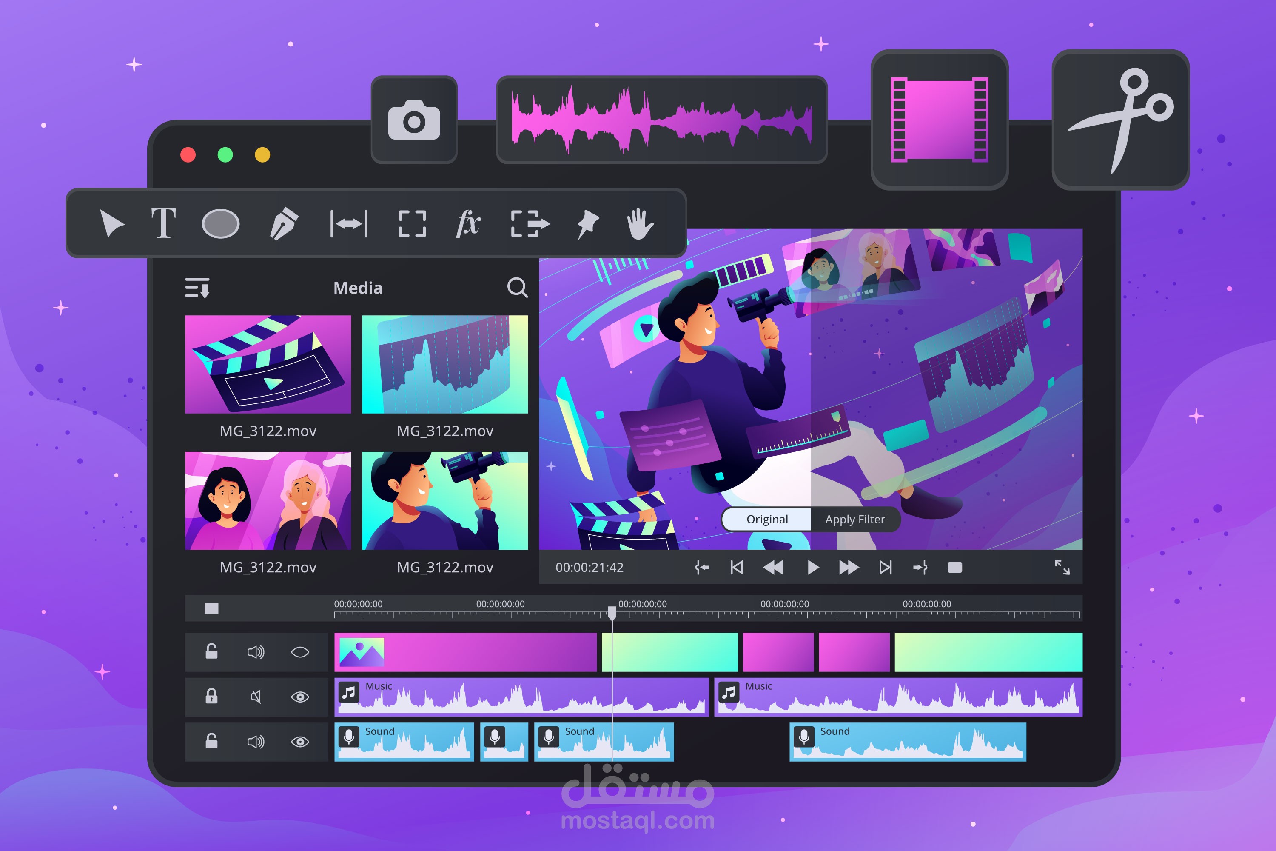1276x851 pixels.
Task: Open the fx effects tool
Action: 469,223
